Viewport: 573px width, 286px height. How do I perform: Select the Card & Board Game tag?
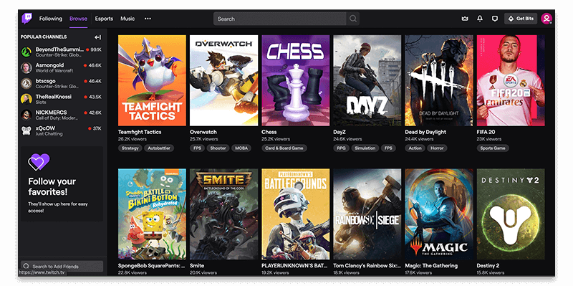coord(284,148)
